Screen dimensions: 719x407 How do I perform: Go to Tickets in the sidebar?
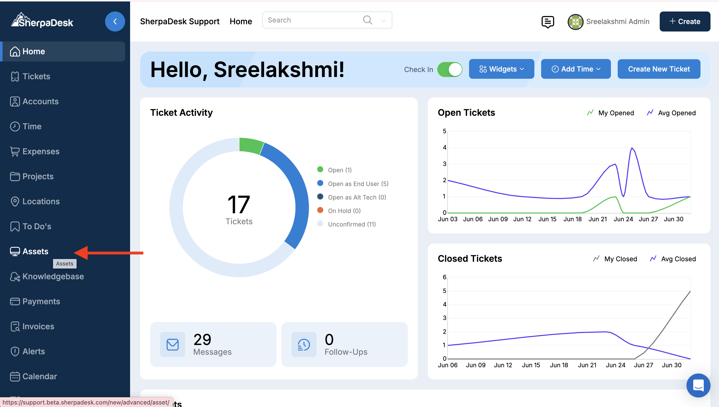36,76
